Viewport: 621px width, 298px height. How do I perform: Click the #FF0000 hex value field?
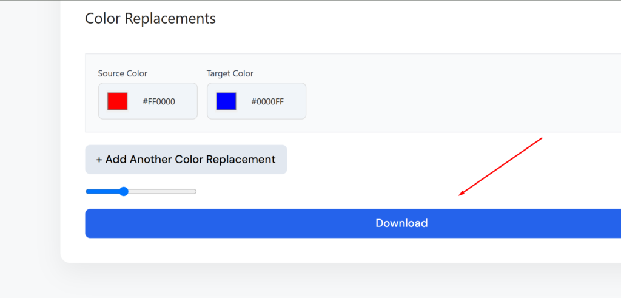tap(159, 101)
